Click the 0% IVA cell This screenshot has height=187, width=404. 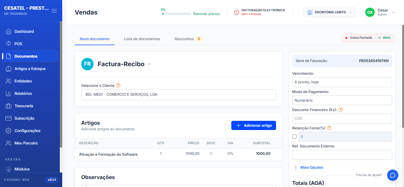[230, 154]
